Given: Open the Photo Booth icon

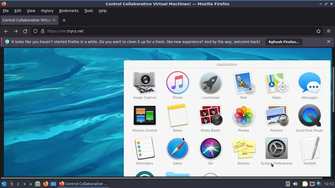Looking at the screenshot, I should click(x=210, y=115).
